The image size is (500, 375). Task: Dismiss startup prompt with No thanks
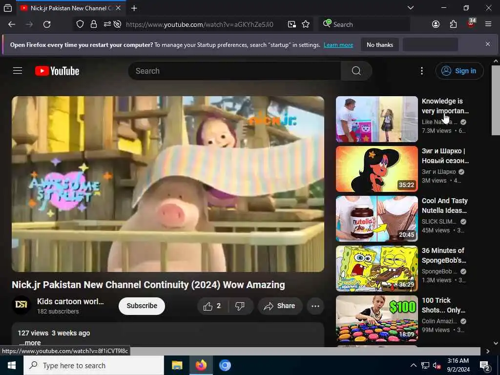point(380,44)
